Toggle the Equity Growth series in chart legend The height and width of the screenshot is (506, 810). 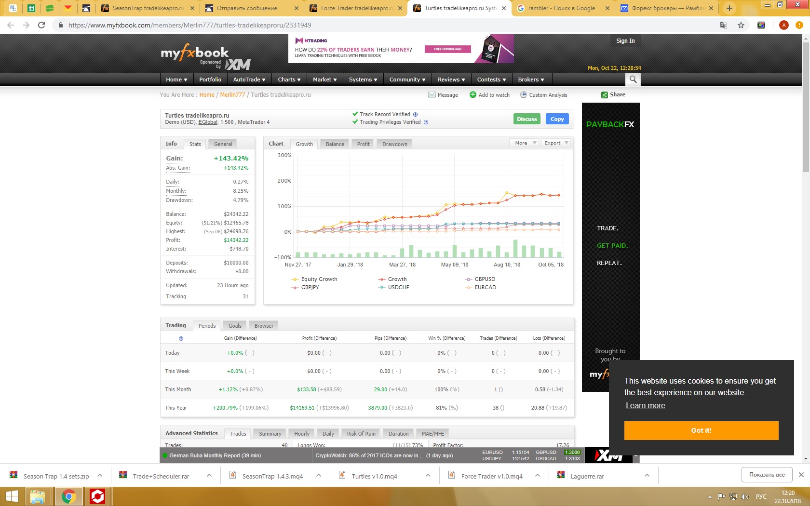pos(314,280)
